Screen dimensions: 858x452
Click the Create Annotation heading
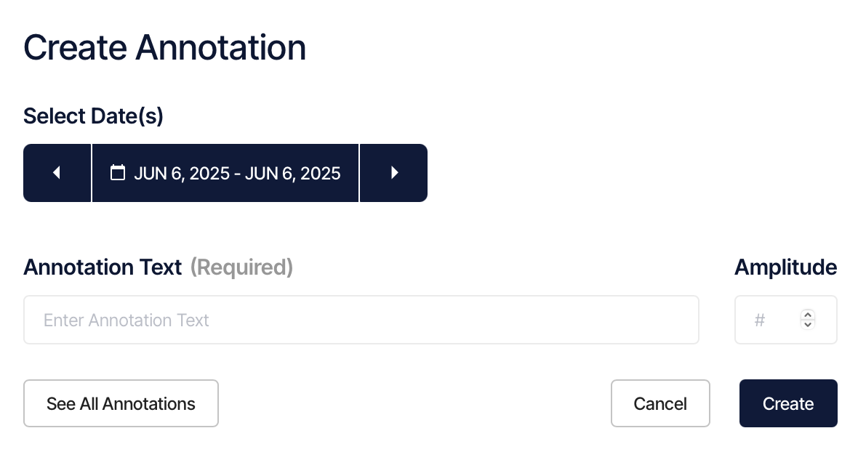(x=165, y=47)
